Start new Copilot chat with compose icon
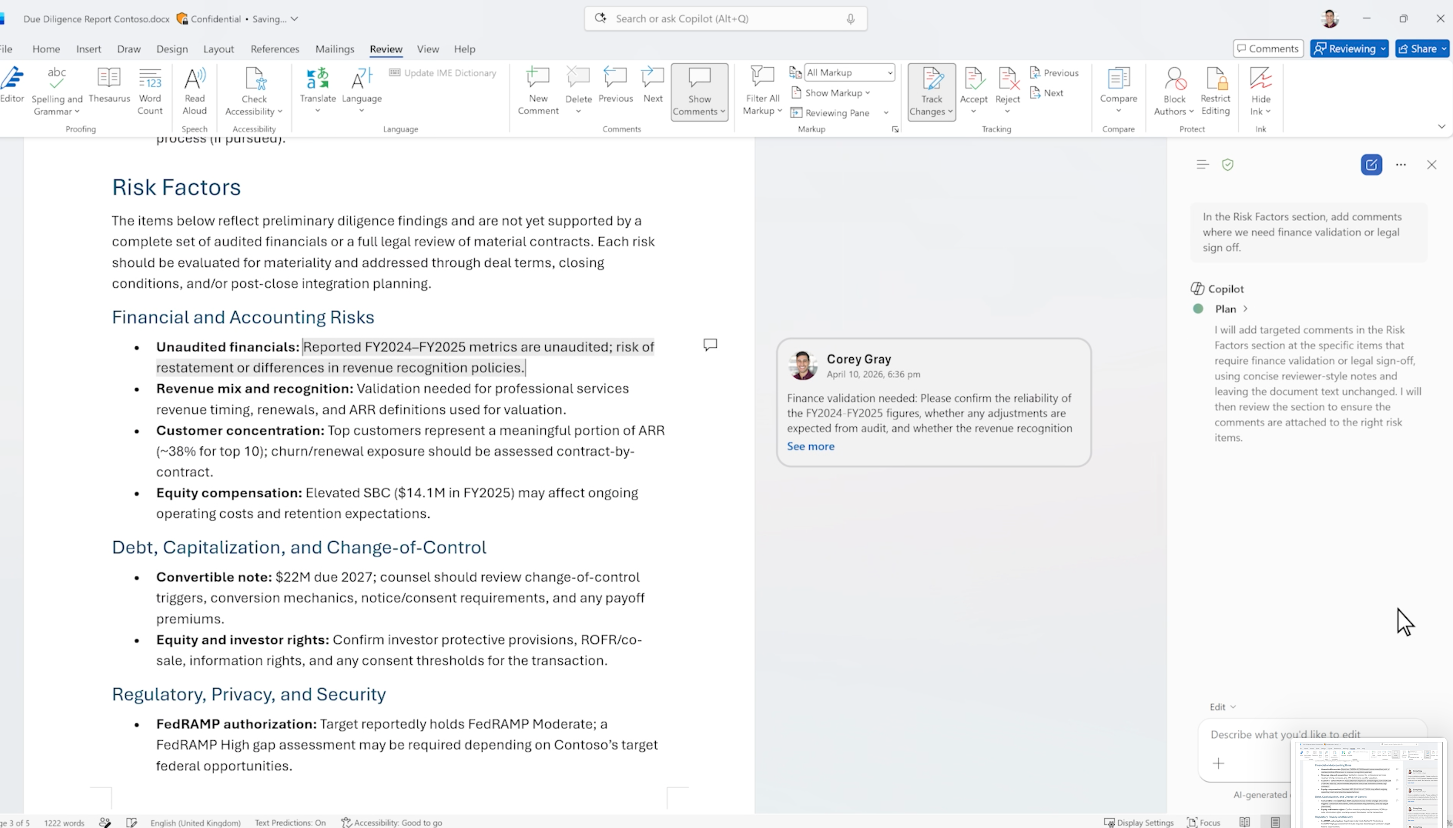Screen dimensions: 1453x828 click(x=1371, y=165)
